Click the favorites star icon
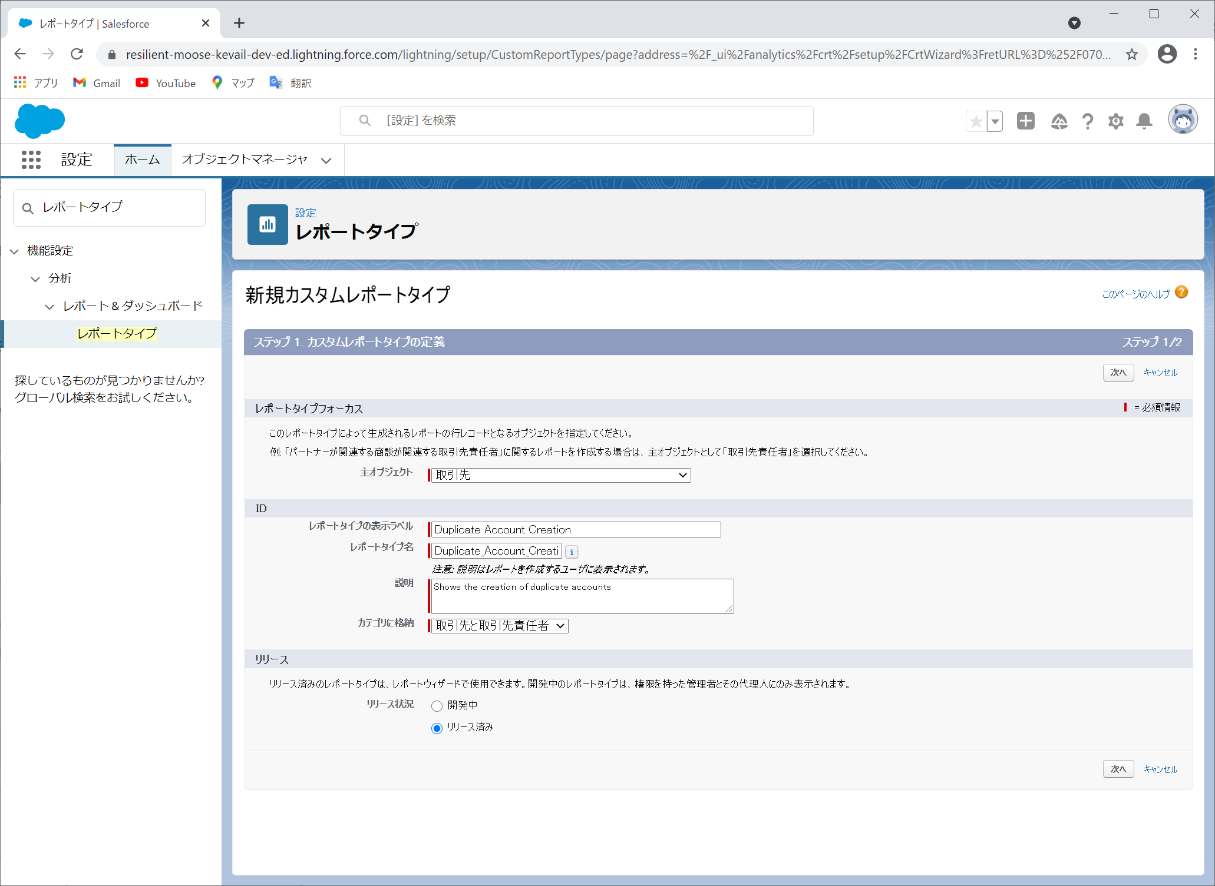 pos(976,121)
